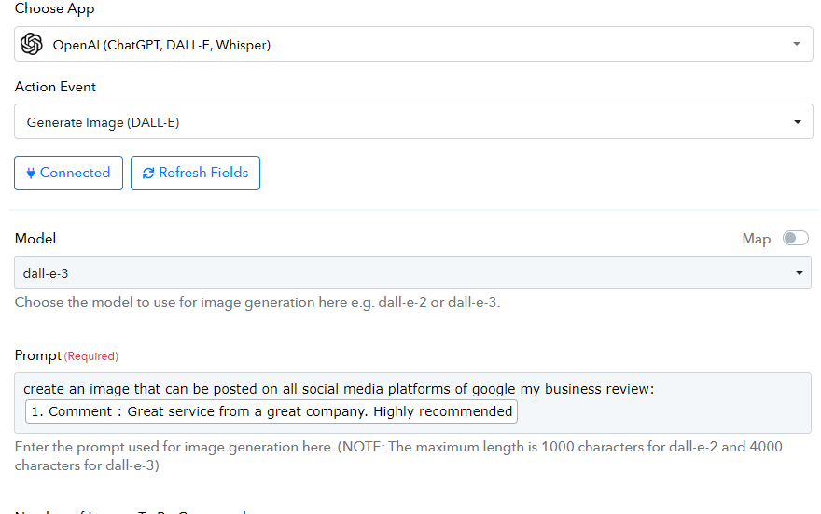Click the refresh arrows icon
This screenshot has width=821, height=514.
pyautogui.click(x=148, y=174)
